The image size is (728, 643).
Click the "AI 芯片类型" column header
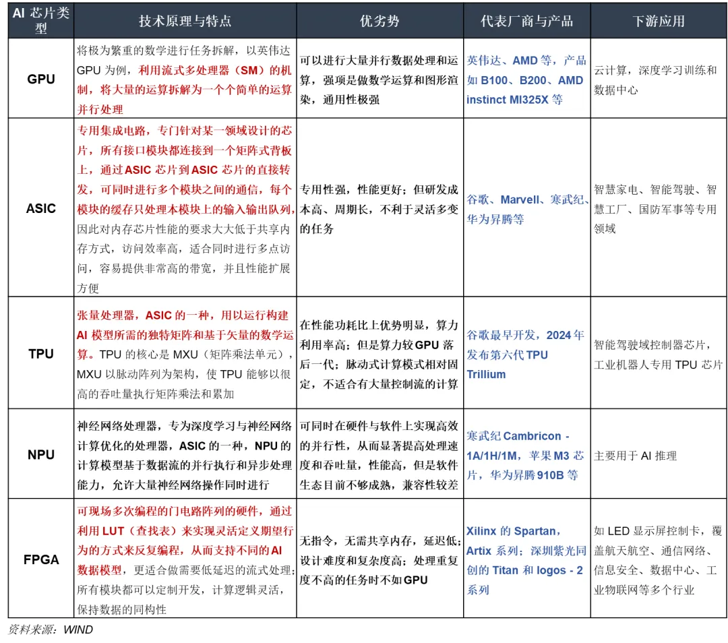coord(41,20)
